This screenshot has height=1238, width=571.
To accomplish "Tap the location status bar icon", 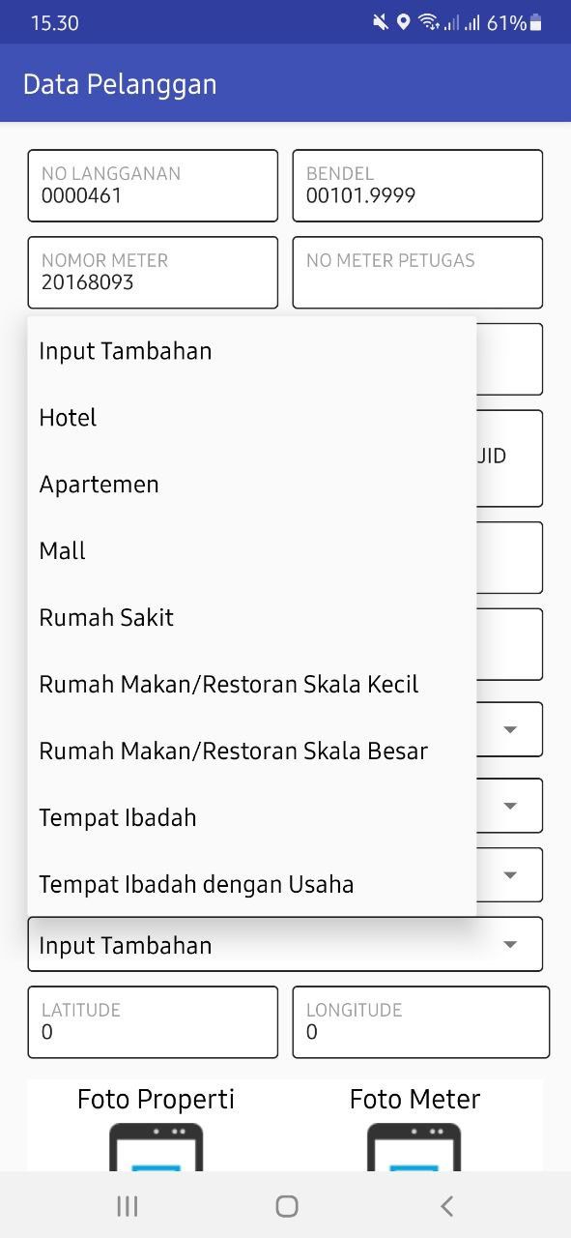I will click(x=404, y=22).
